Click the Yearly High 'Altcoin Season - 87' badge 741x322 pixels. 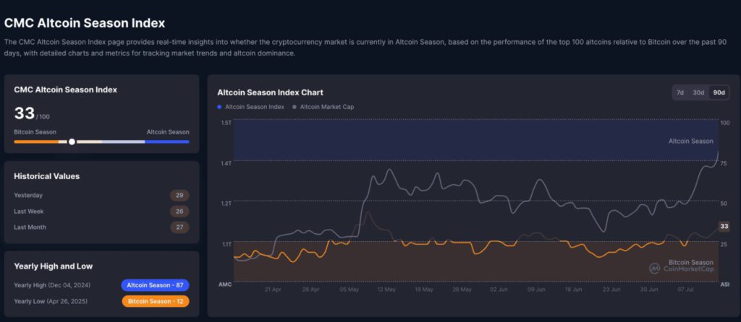[155, 285]
